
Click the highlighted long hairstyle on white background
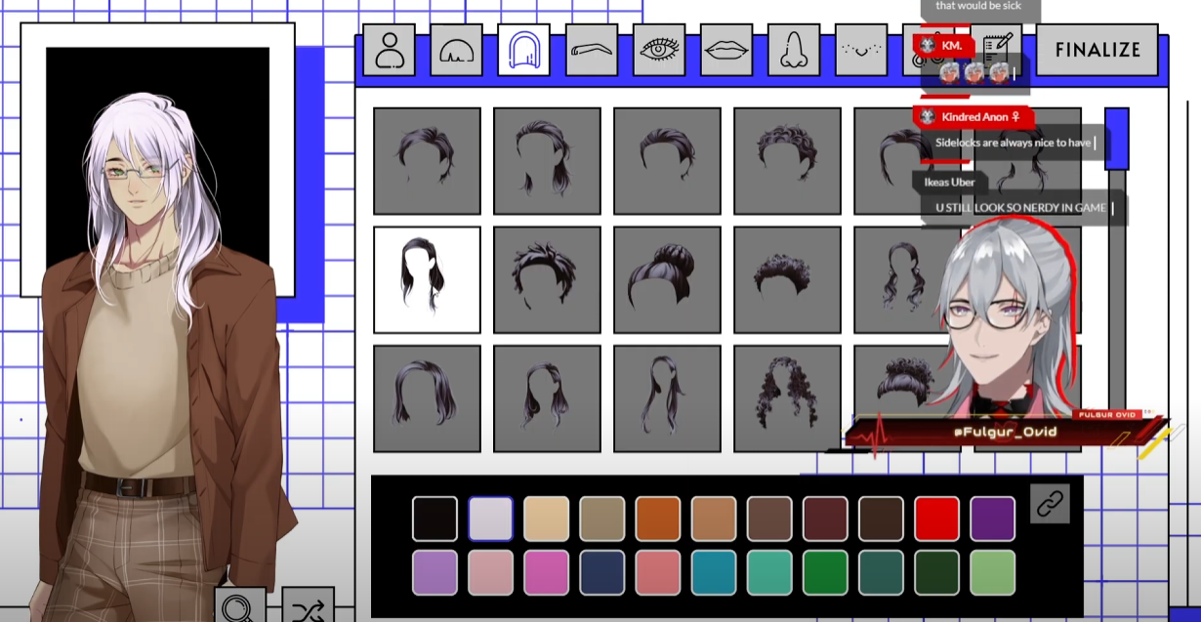[427, 280]
